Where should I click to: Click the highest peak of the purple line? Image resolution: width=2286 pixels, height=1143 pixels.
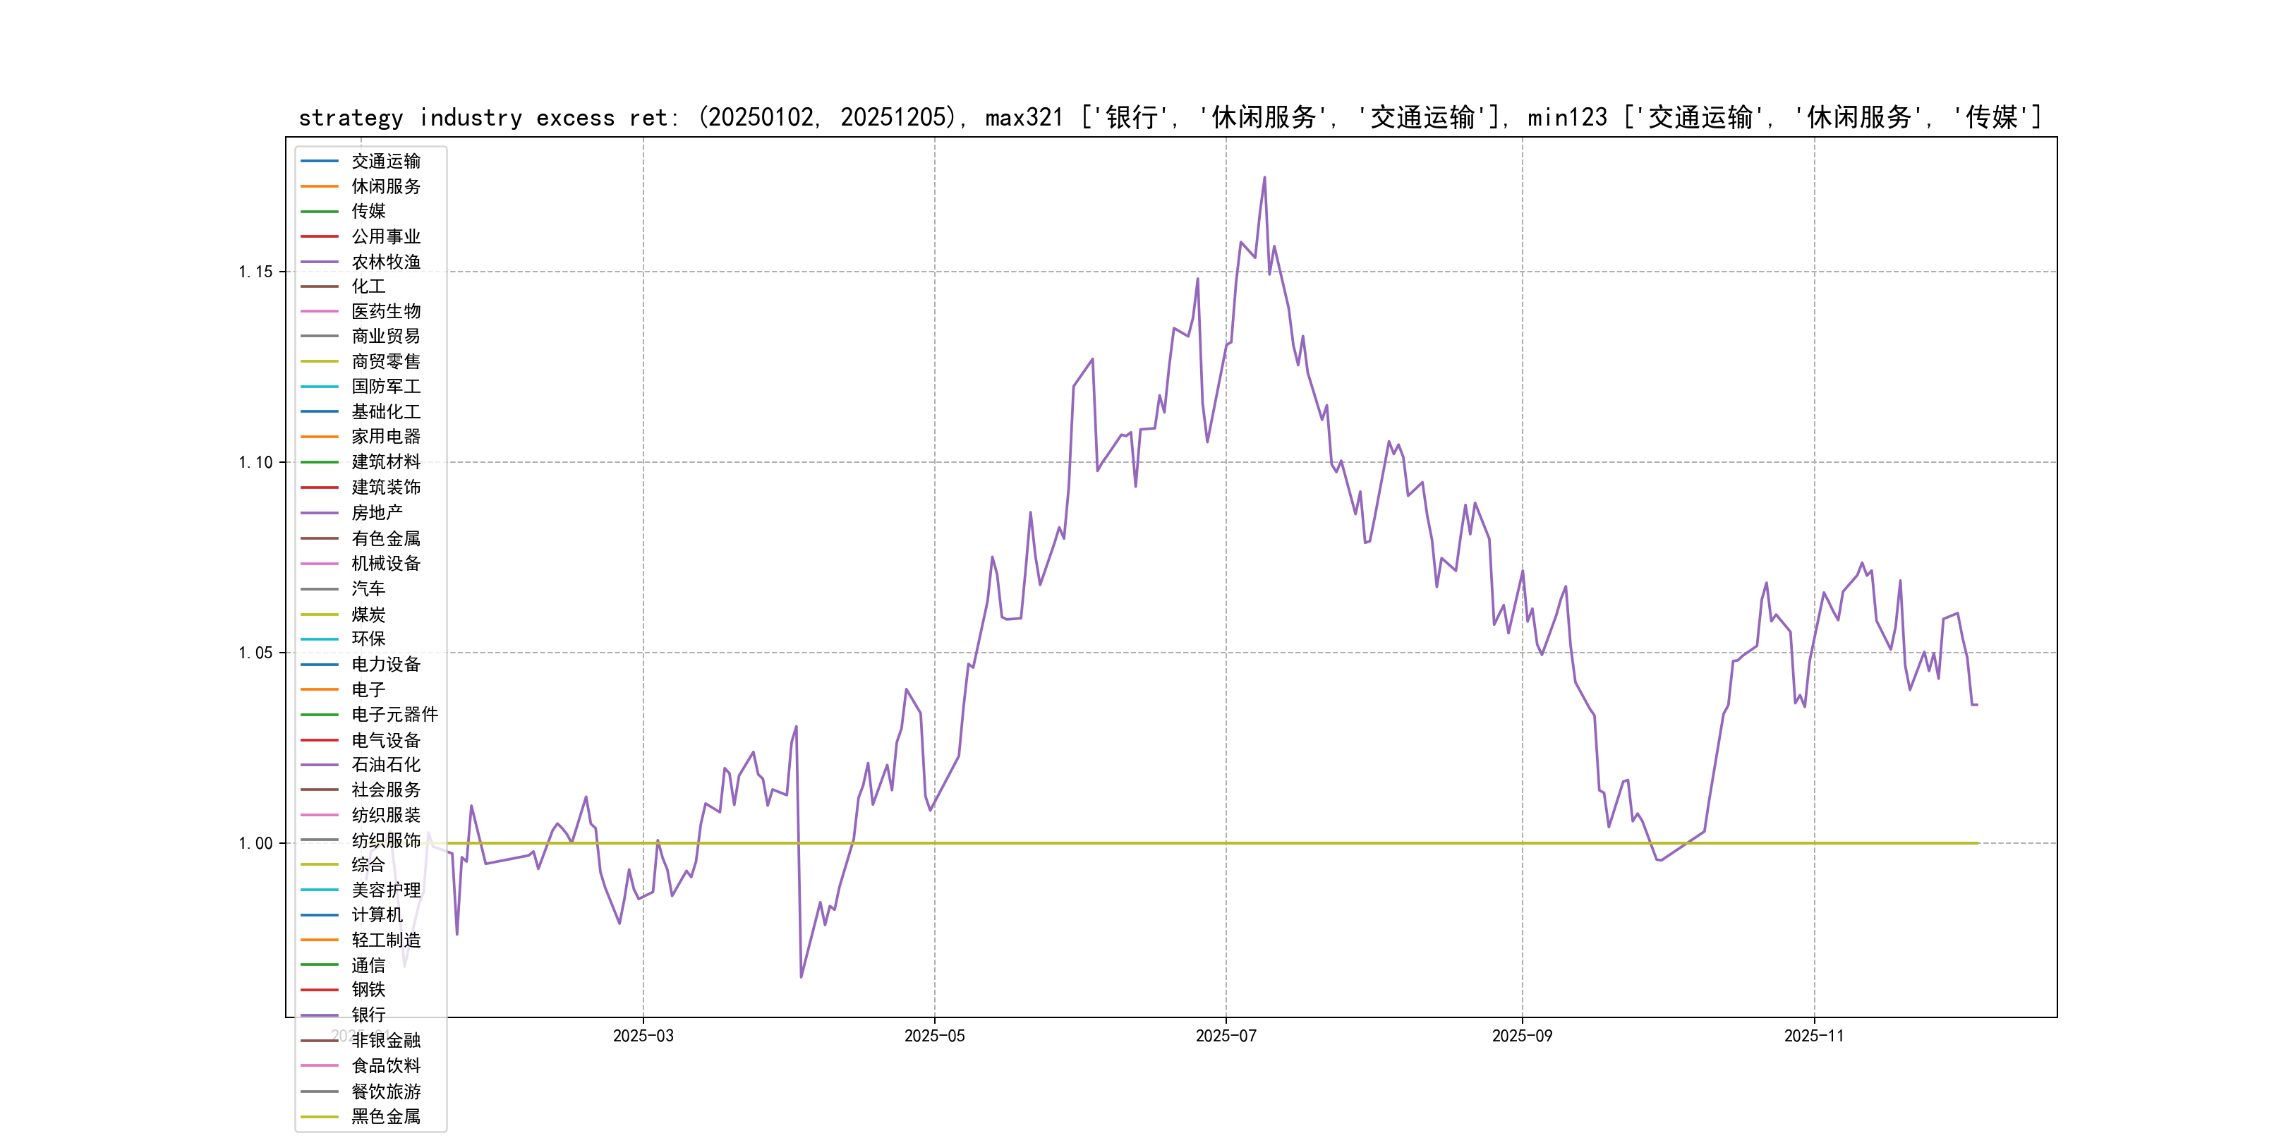tap(1264, 178)
